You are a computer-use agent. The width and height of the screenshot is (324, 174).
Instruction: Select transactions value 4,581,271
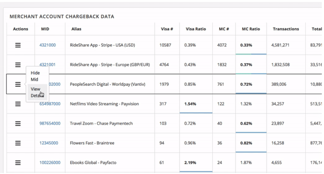281,45
